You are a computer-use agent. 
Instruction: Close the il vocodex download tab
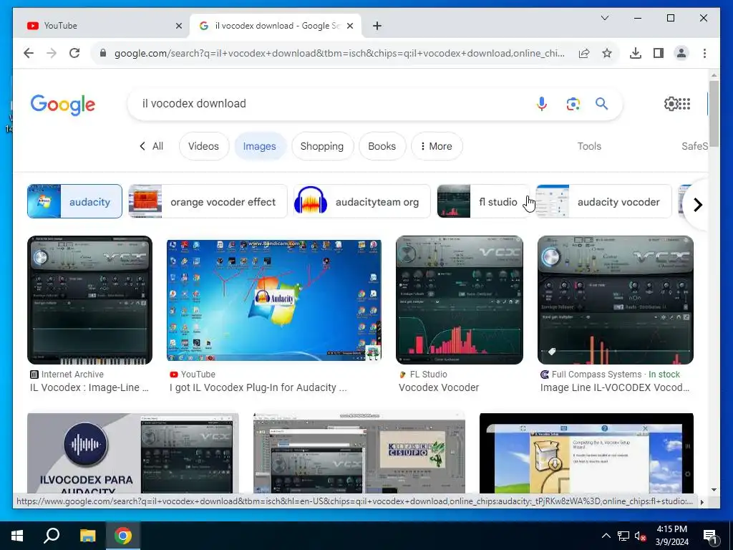coord(349,26)
